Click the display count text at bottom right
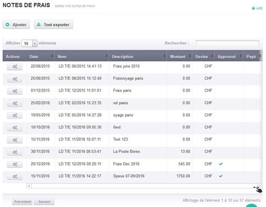 (222, 200)
